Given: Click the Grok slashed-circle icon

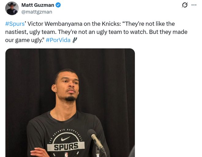Looking at the screenshot, I should tap(185, 5).
